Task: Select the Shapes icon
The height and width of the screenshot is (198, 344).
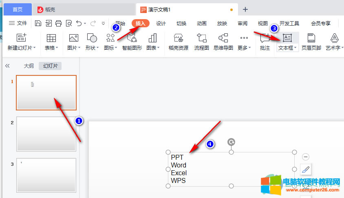Action: [92, 38]
